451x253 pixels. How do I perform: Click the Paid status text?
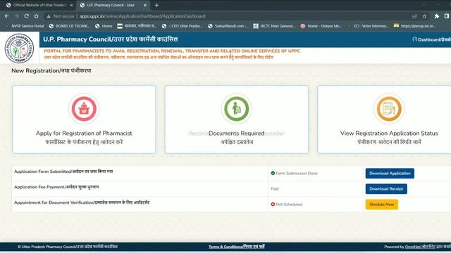click(275, 189)
